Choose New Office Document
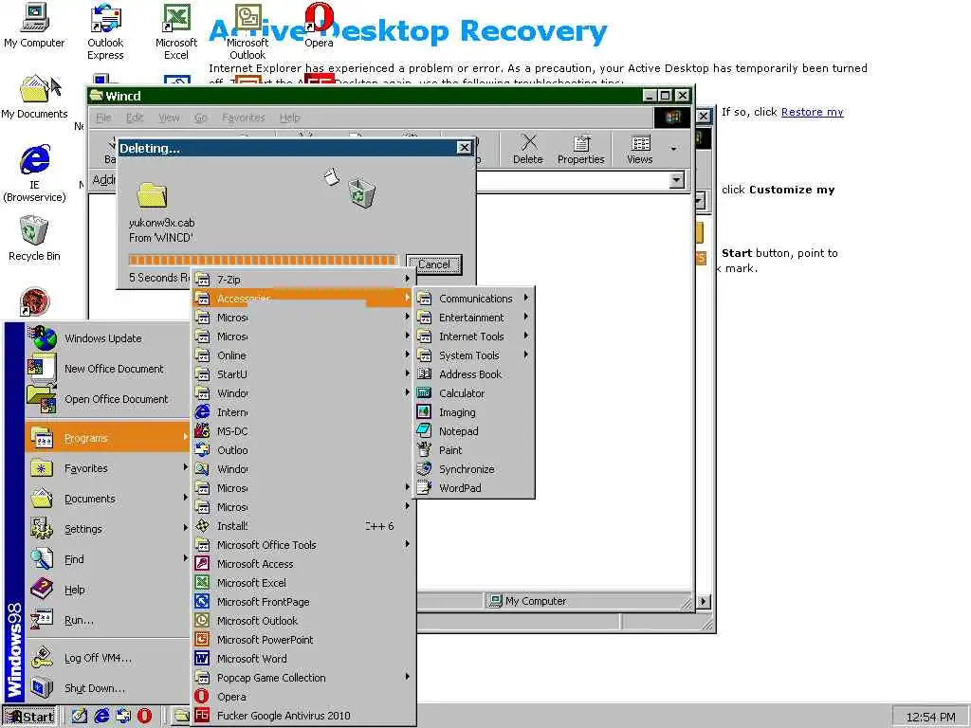Screen dimensions: 971x728 click(x=108, y=369)
